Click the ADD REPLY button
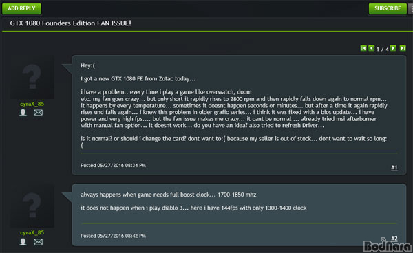This screenshot has width=413, height=253. [x=21, y=8]
